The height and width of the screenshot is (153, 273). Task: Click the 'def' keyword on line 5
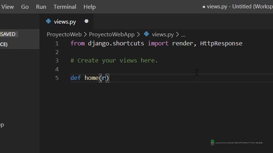[76, 78]
